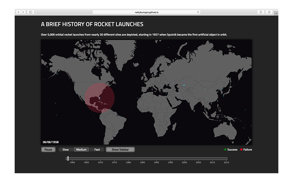
Task: Reload the page with the refresh icon
Action: point(198,12)
